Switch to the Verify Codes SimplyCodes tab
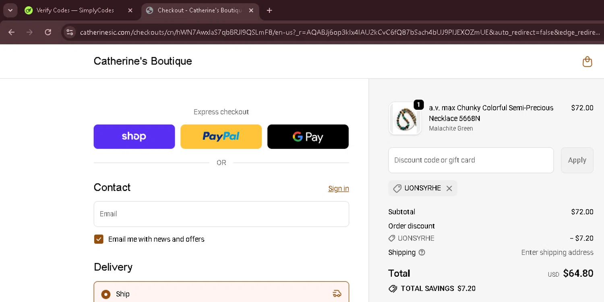This screenshot has width=604, height=302. coord(75,10)
